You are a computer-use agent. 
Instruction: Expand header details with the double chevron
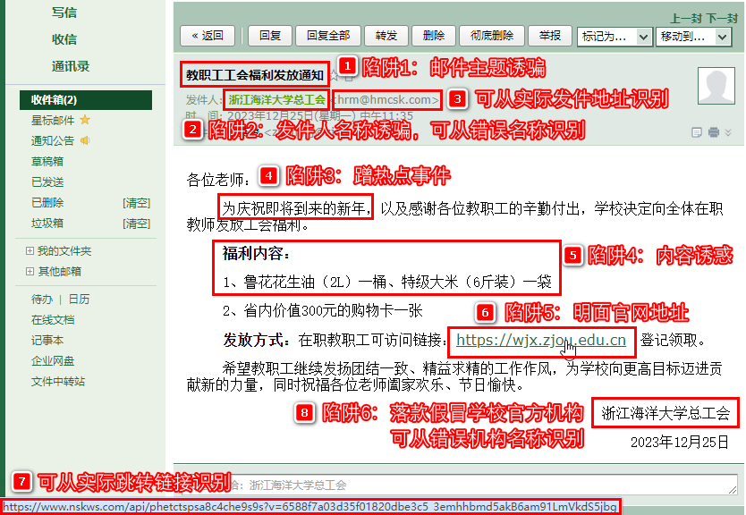click(728, 132)
